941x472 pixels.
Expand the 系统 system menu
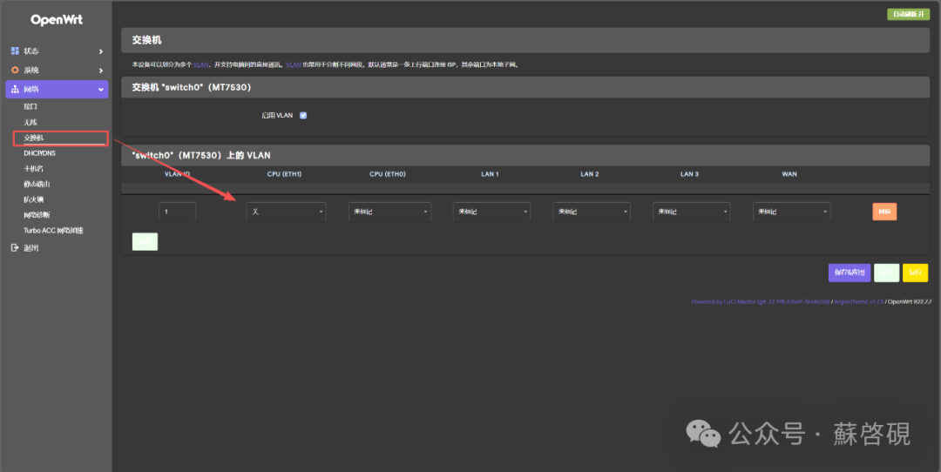tap(57, 71)
